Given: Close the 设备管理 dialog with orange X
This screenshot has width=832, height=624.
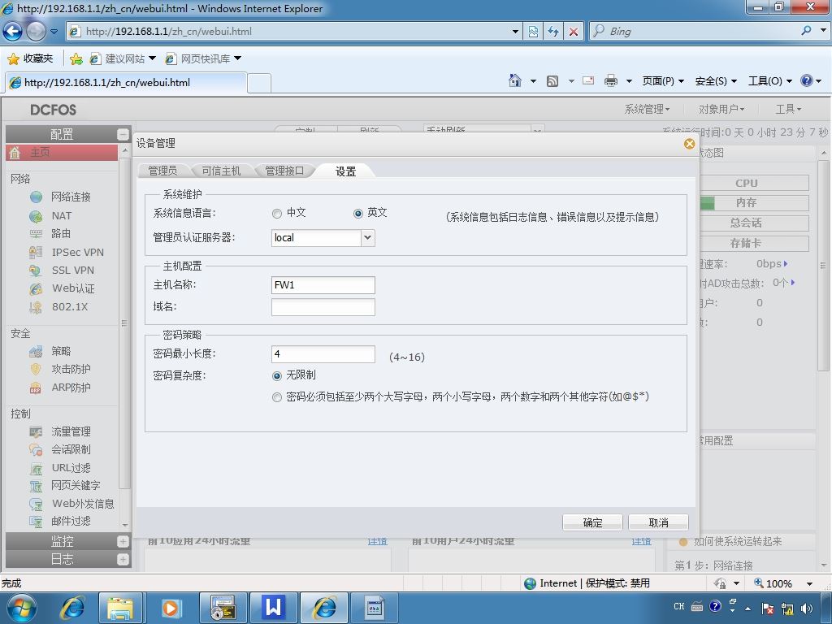Looking at the screenshot, I should click(x=689, y=144).
